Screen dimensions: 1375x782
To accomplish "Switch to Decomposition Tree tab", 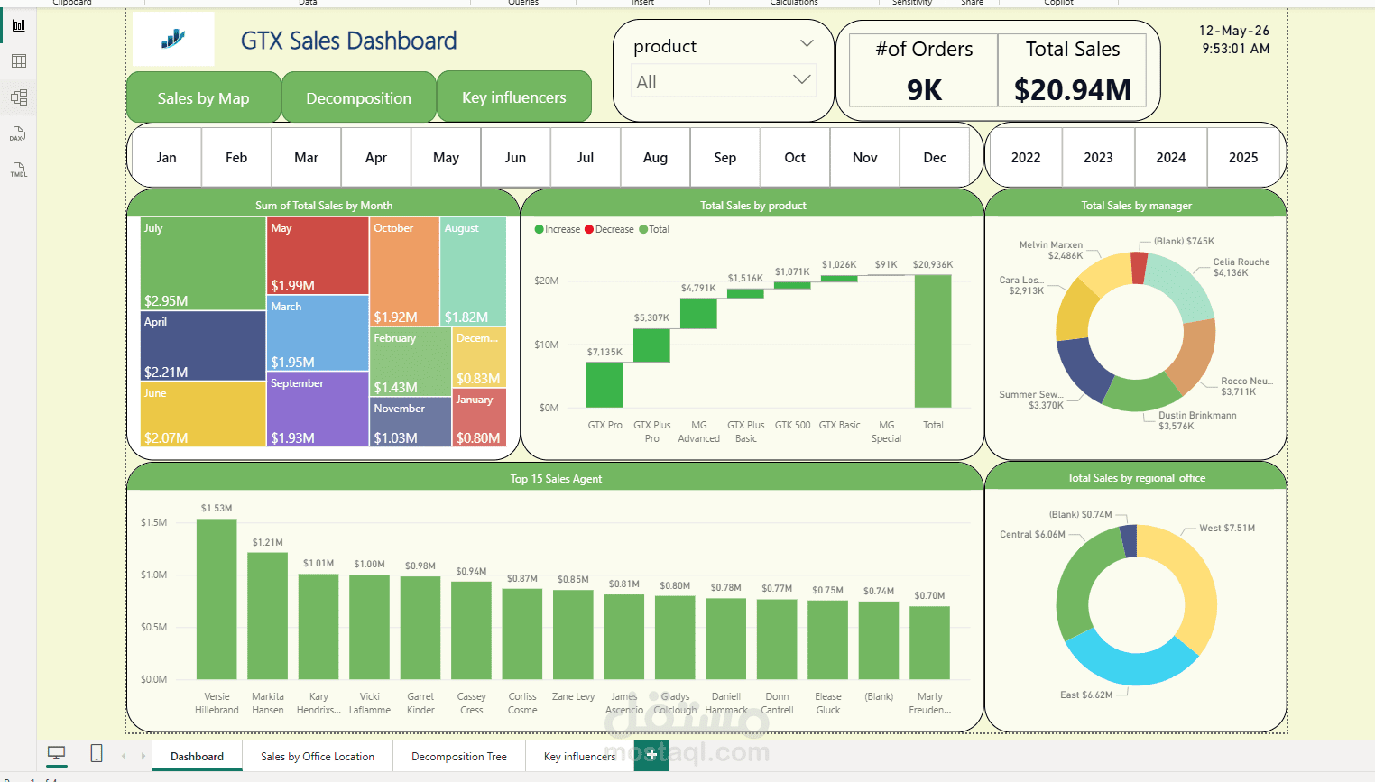I will click(459, 756).
